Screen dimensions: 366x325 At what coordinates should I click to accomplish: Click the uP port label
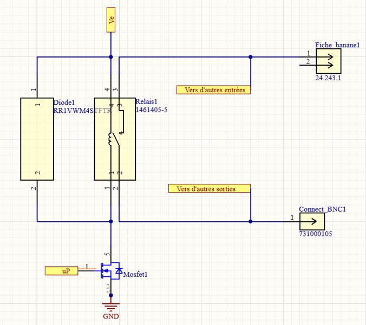coord(62,270)
